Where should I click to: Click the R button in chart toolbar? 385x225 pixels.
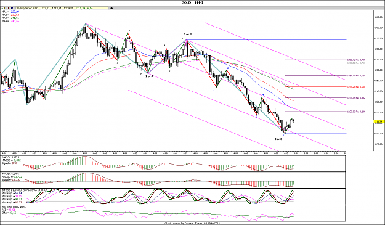tap(12, 8)
